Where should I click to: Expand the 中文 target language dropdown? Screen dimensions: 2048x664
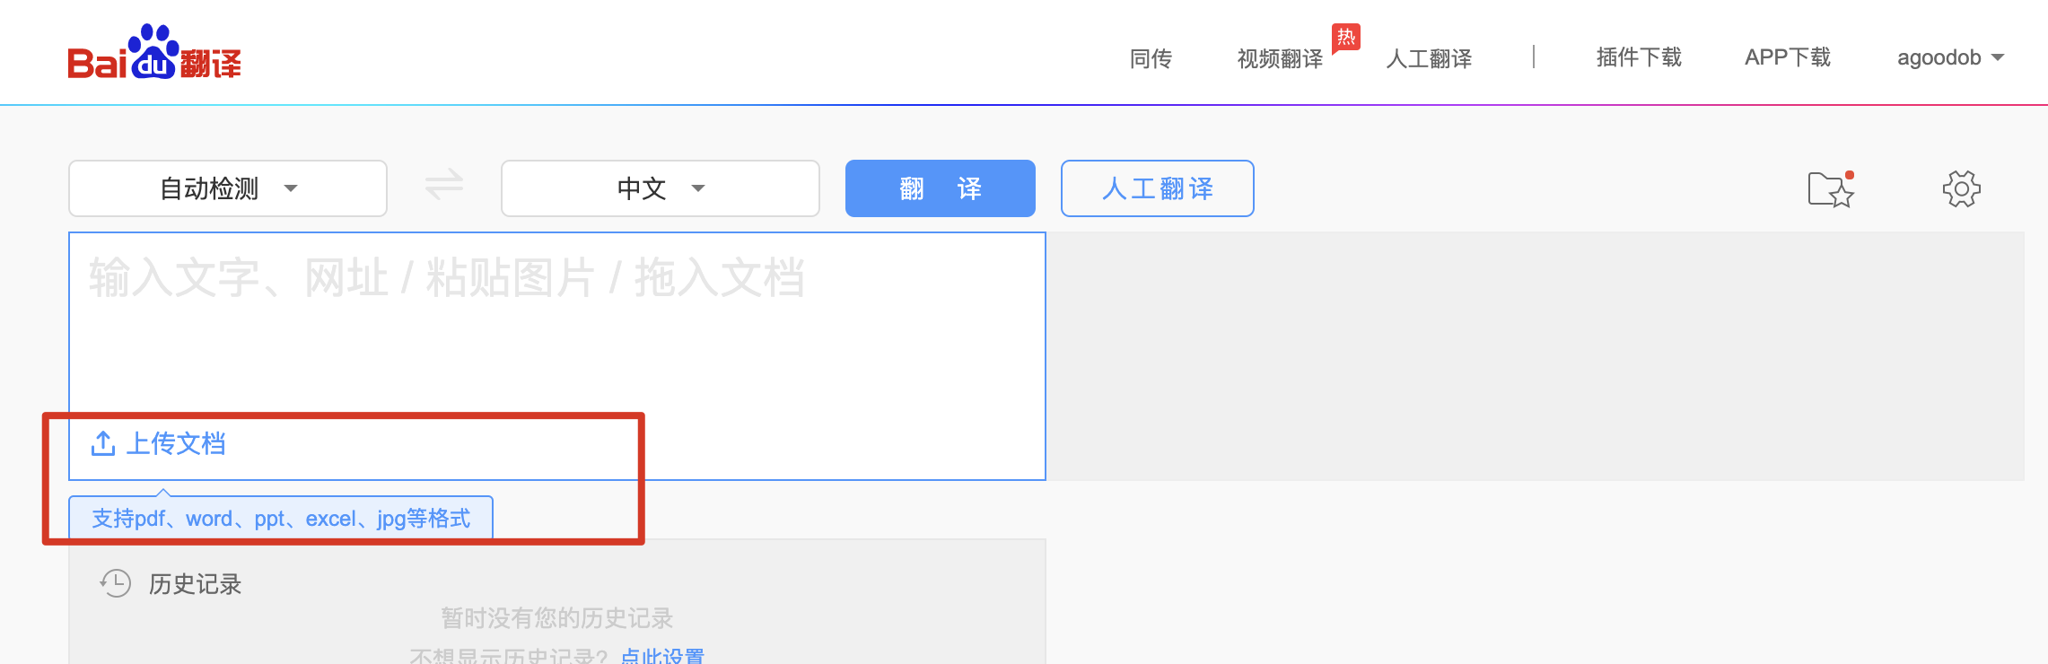(x=661, y=188)
